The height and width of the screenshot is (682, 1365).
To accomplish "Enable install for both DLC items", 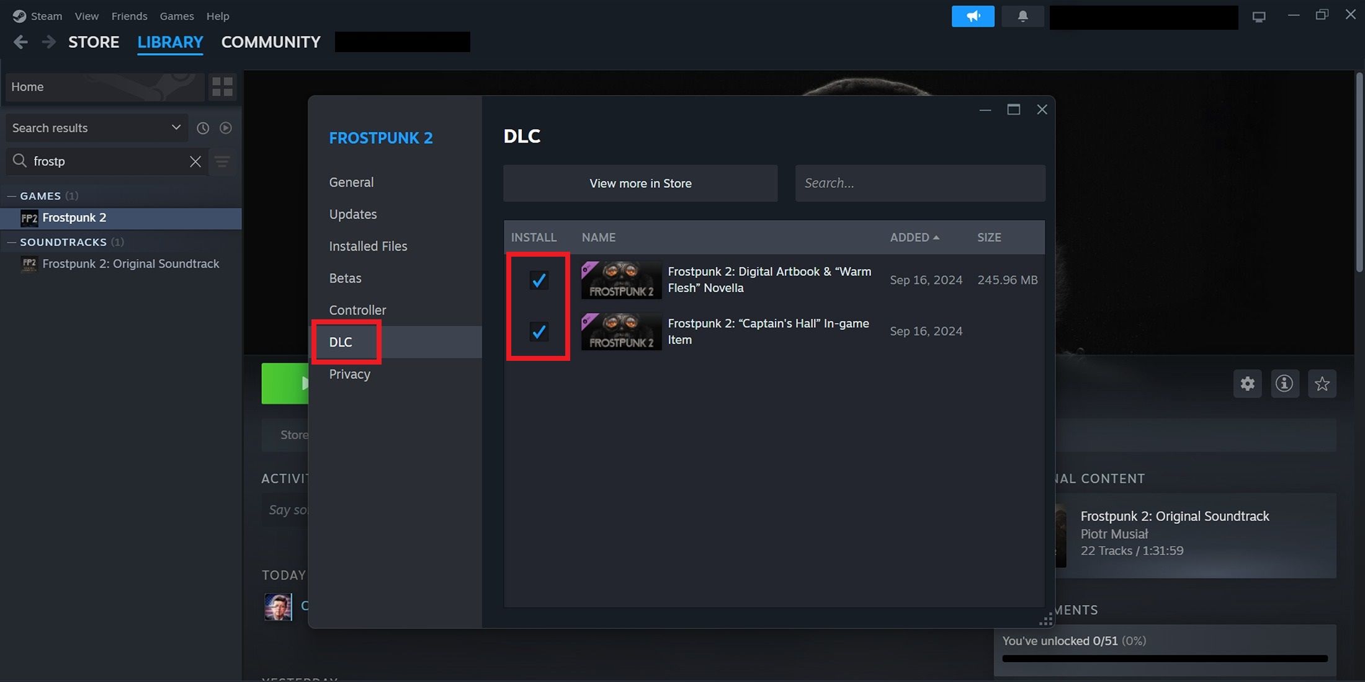I will pos(538,279).
